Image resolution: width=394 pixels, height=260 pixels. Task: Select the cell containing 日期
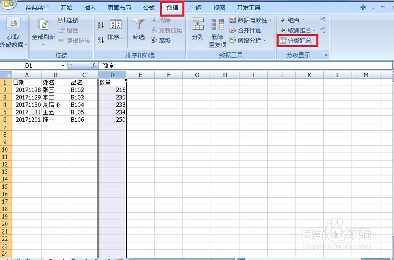pos(27,82)
